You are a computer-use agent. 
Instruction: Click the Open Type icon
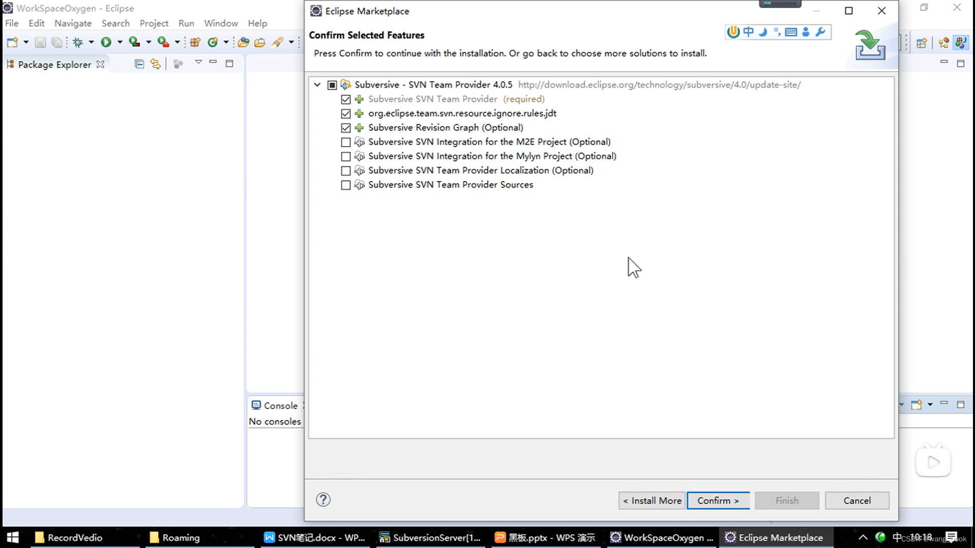tap(243, 43)
